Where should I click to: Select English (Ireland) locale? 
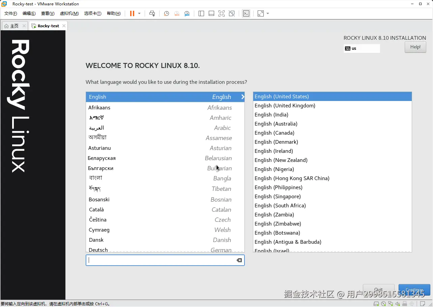[x=333, y=151]
